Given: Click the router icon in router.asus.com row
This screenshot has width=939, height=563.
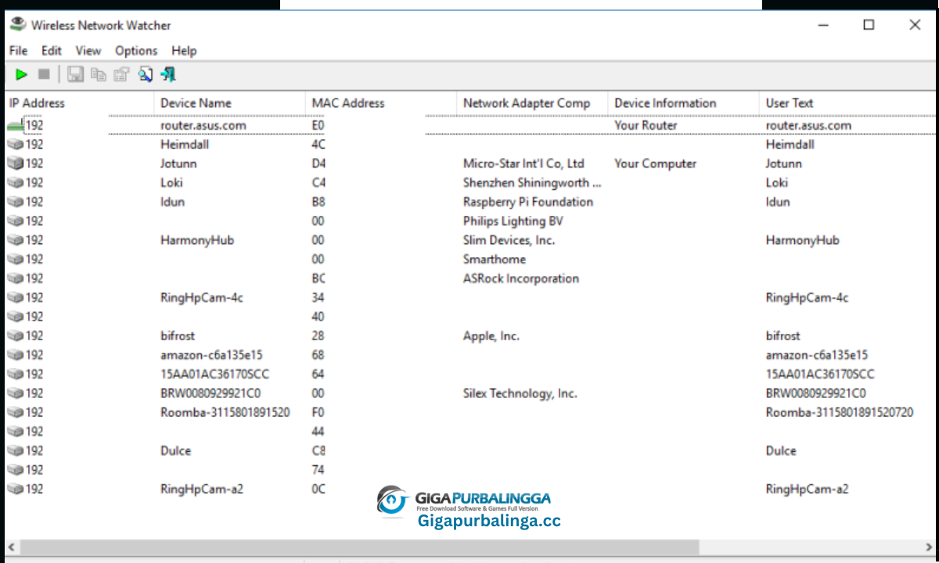Looking at the screenshot, I should (x=15, y=125).
